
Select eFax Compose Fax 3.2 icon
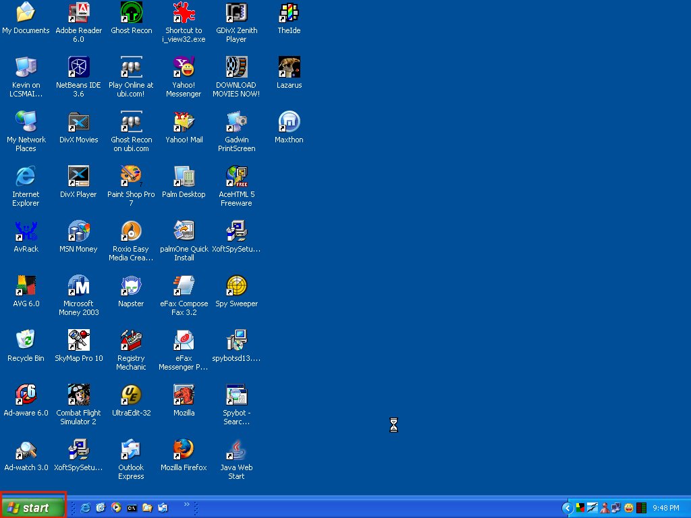point(184,285)
